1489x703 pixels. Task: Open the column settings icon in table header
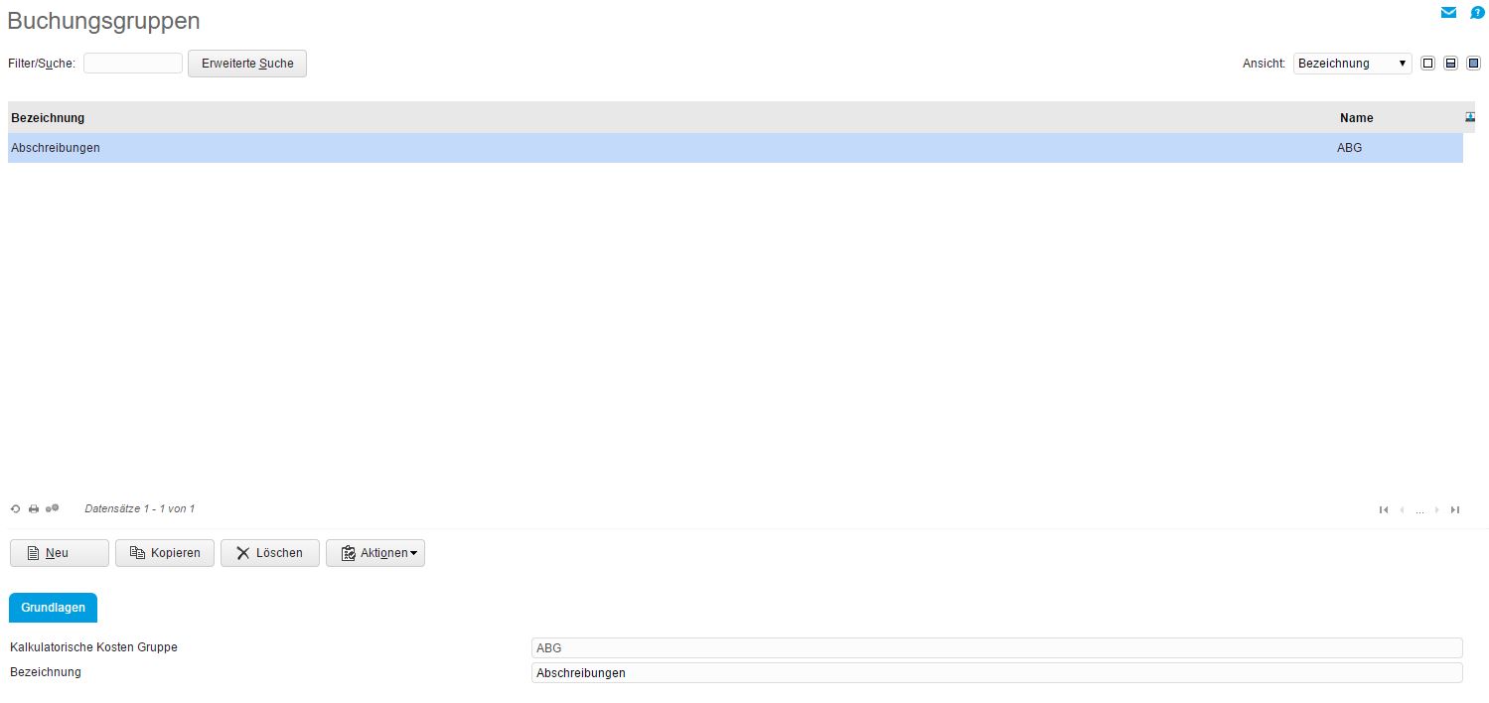pos(1470,117)
